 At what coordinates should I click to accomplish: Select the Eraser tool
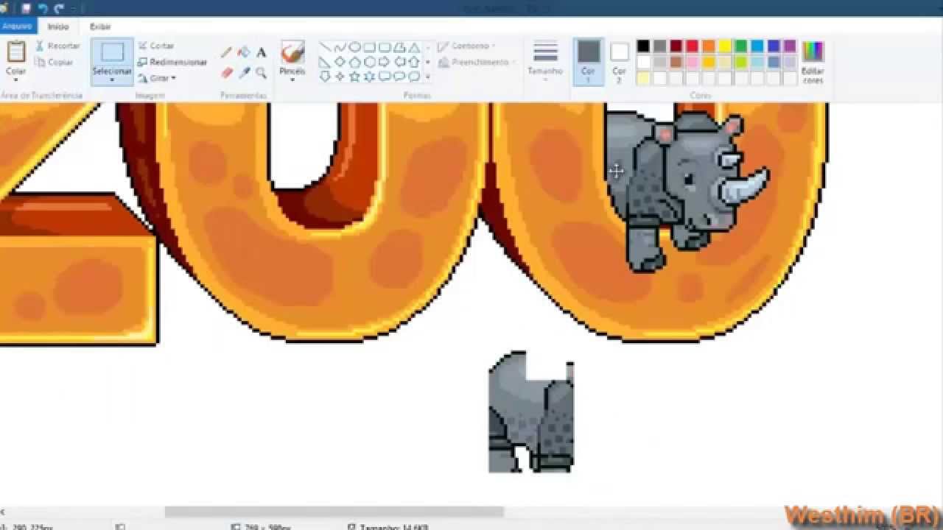[226, 73]
